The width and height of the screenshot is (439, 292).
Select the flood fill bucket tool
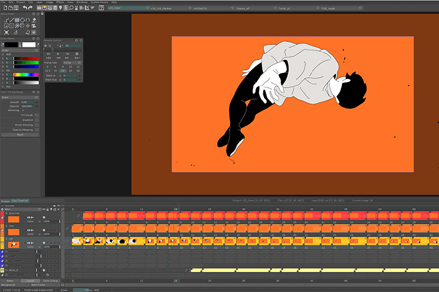34,20
